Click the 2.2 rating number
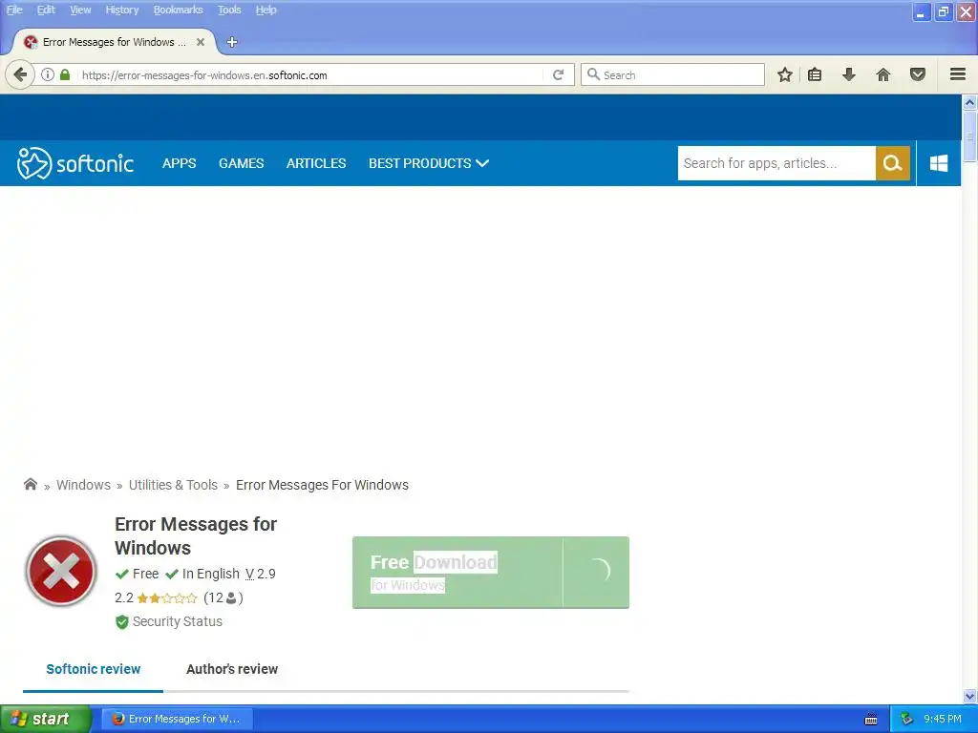Viewport: 978px width, 733px height. (x=123, y=598)
